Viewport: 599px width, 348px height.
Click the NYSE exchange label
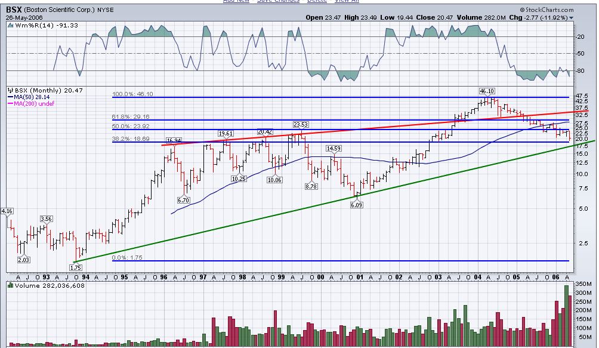coord(105,10)
